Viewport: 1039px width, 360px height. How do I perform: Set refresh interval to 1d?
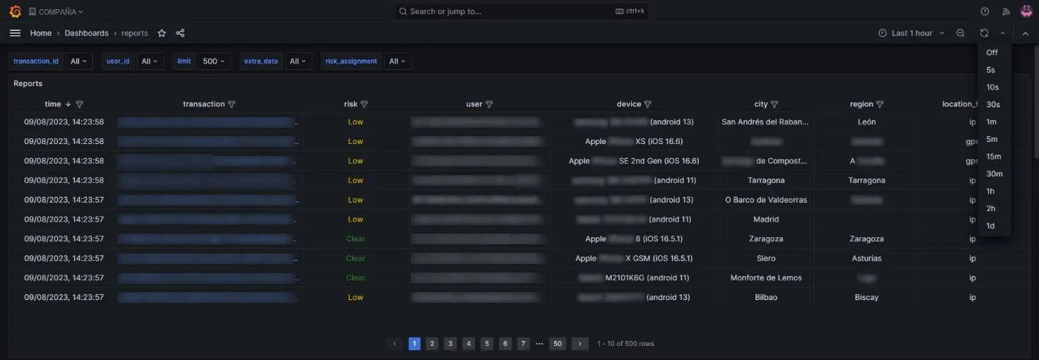tap(994, 225)
